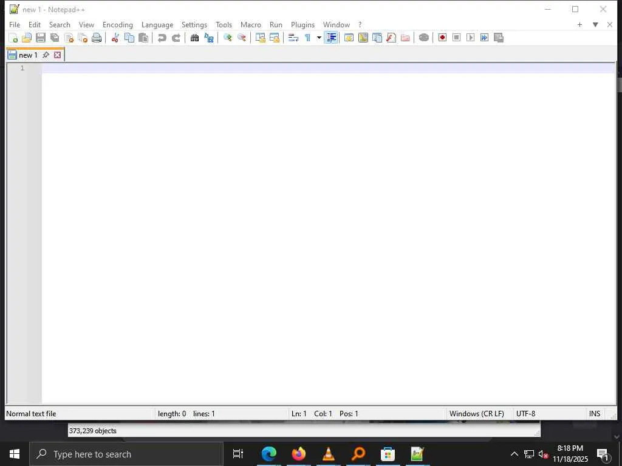
Task: Select the new 1 document tab
Action: click(x=28, y=55)
